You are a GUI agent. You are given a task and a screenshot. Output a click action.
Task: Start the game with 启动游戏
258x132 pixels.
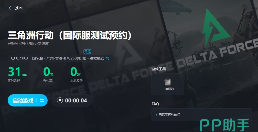[x=23, y=101]
